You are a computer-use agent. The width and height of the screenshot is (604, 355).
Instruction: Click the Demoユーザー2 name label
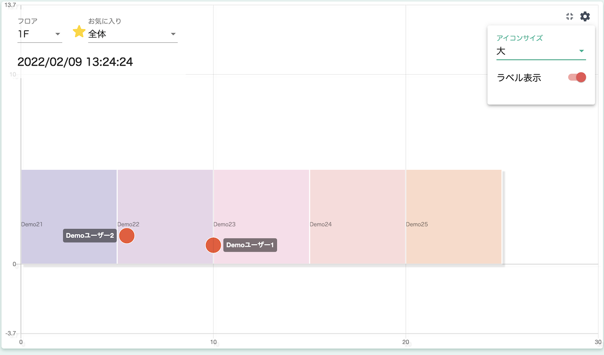(x=90, y=236)
